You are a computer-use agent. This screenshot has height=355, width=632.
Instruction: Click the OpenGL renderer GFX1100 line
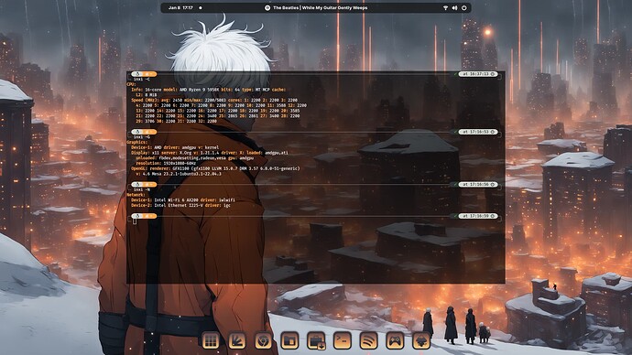pyautogui.click(x=215, y=168)
